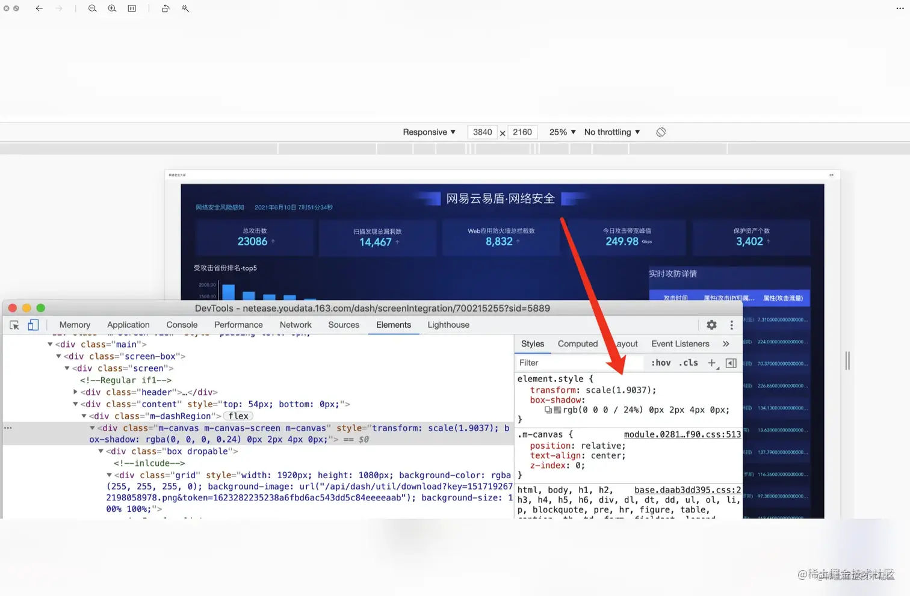Collapse the div class content node
The image size is (910, 596).
[x=75, y=404]
